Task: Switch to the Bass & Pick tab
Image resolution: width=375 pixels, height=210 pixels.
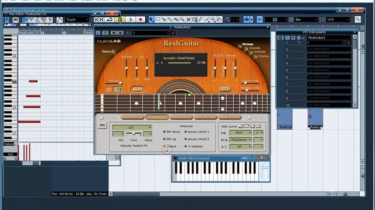Action: 230,117
